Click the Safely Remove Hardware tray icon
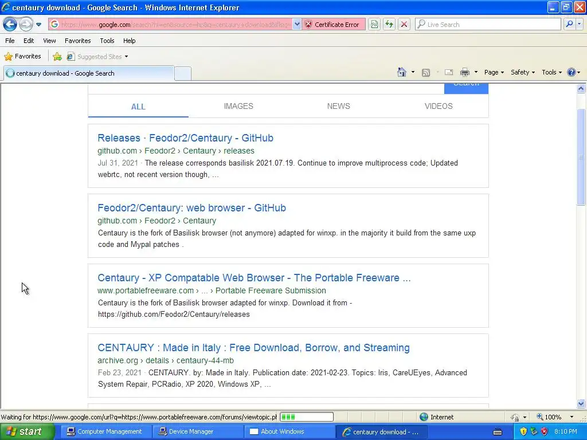587x440 pixels. pos(534,431)
